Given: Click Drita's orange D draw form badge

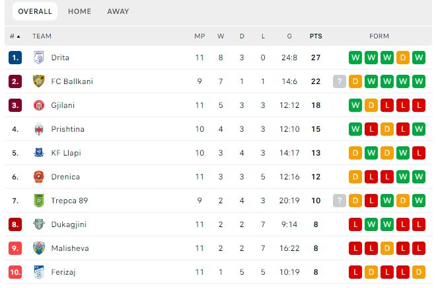Looking at the screenshot, I should pyautogui.click(x=403, y=58).
